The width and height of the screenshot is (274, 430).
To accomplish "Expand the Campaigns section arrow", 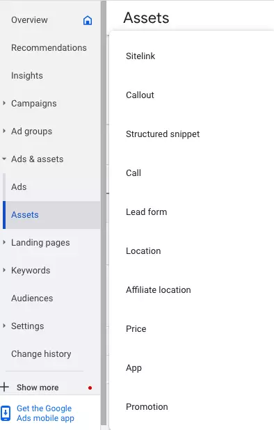I will (4, 103).
